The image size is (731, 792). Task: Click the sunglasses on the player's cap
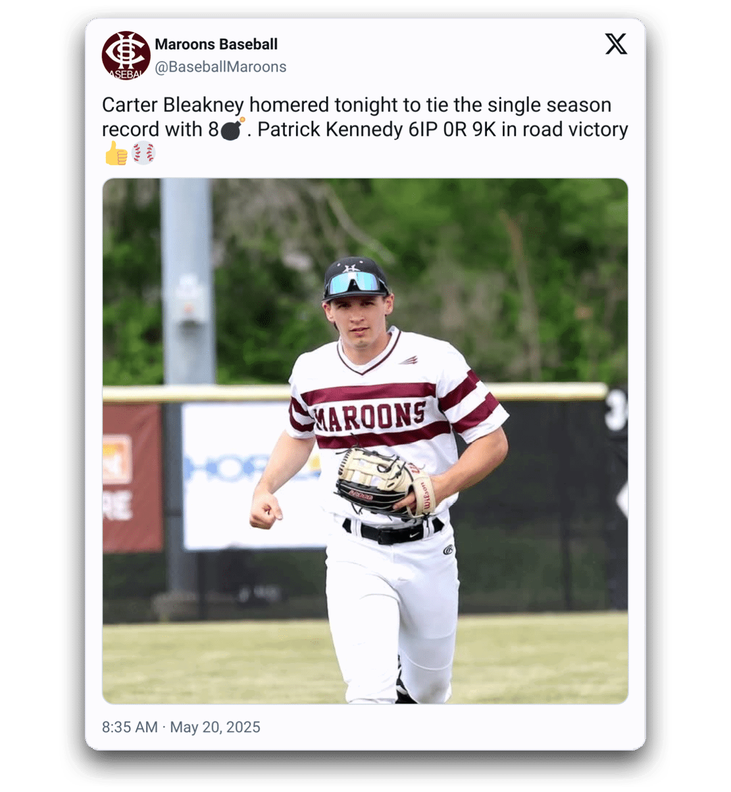point(355,283)
